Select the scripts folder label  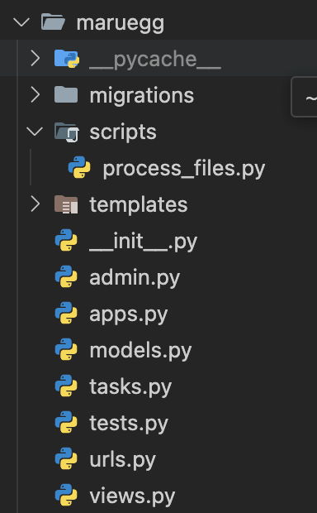(x=123, y=132)
